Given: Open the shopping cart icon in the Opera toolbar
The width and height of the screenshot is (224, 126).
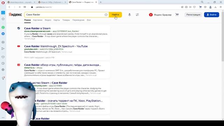Looking at the screenshot, I should coord(200,7).
